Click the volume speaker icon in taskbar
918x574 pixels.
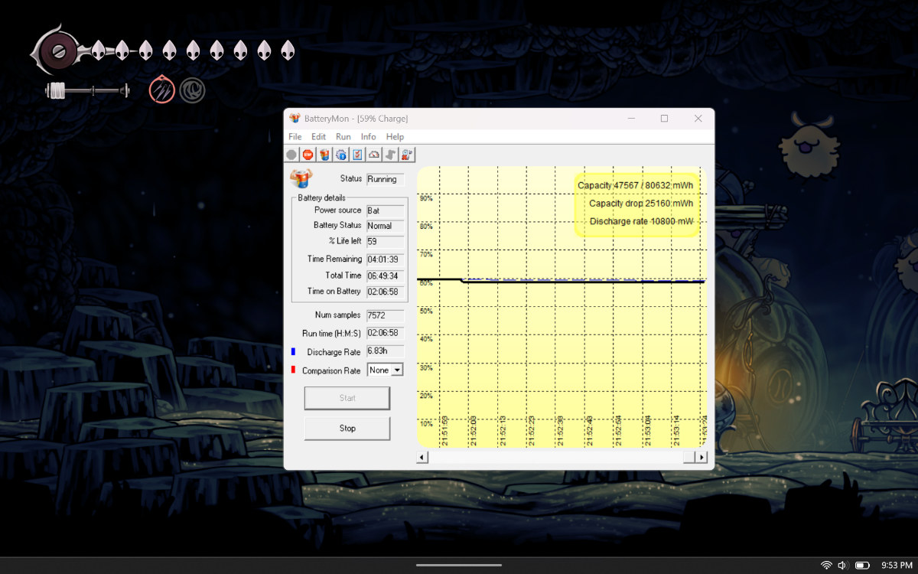point(843,565)
